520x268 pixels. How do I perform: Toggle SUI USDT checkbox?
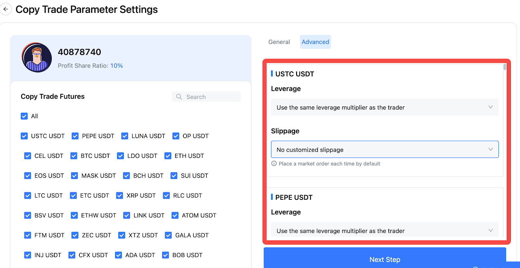click(174, 176)
